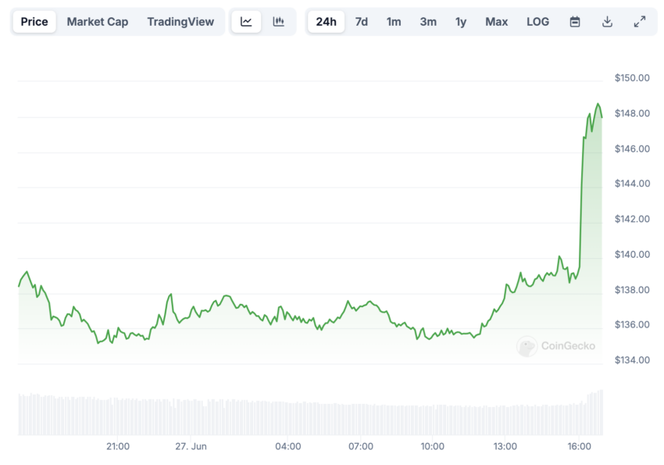Select the Price tab

(34, 22)
